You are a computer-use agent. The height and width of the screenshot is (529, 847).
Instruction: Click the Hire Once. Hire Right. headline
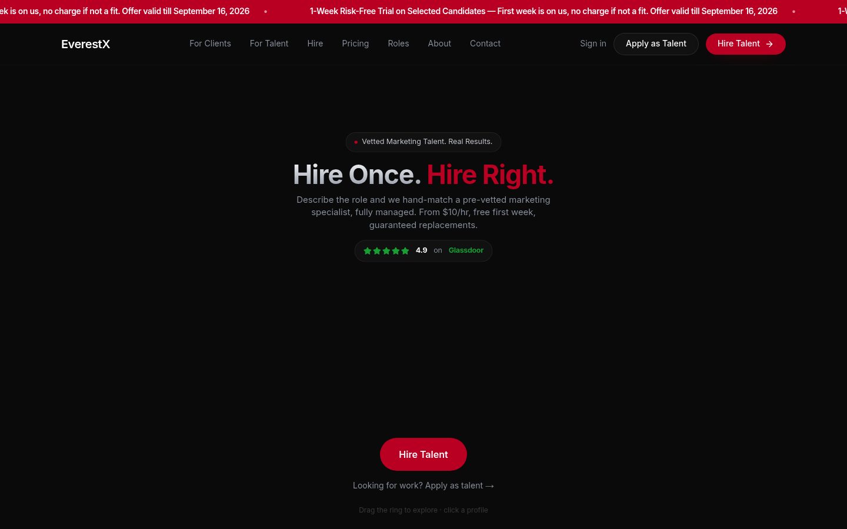point(423,175)
